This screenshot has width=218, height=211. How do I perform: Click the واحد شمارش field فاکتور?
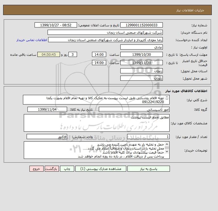47,137
